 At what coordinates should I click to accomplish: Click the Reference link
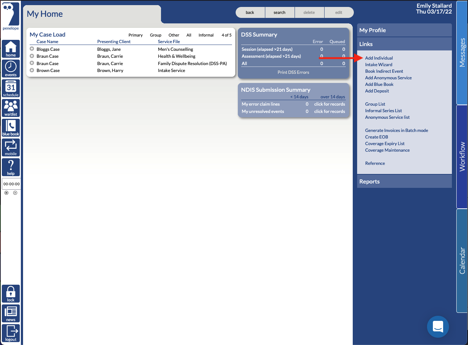pyautogui.click(x=375, y=163)
